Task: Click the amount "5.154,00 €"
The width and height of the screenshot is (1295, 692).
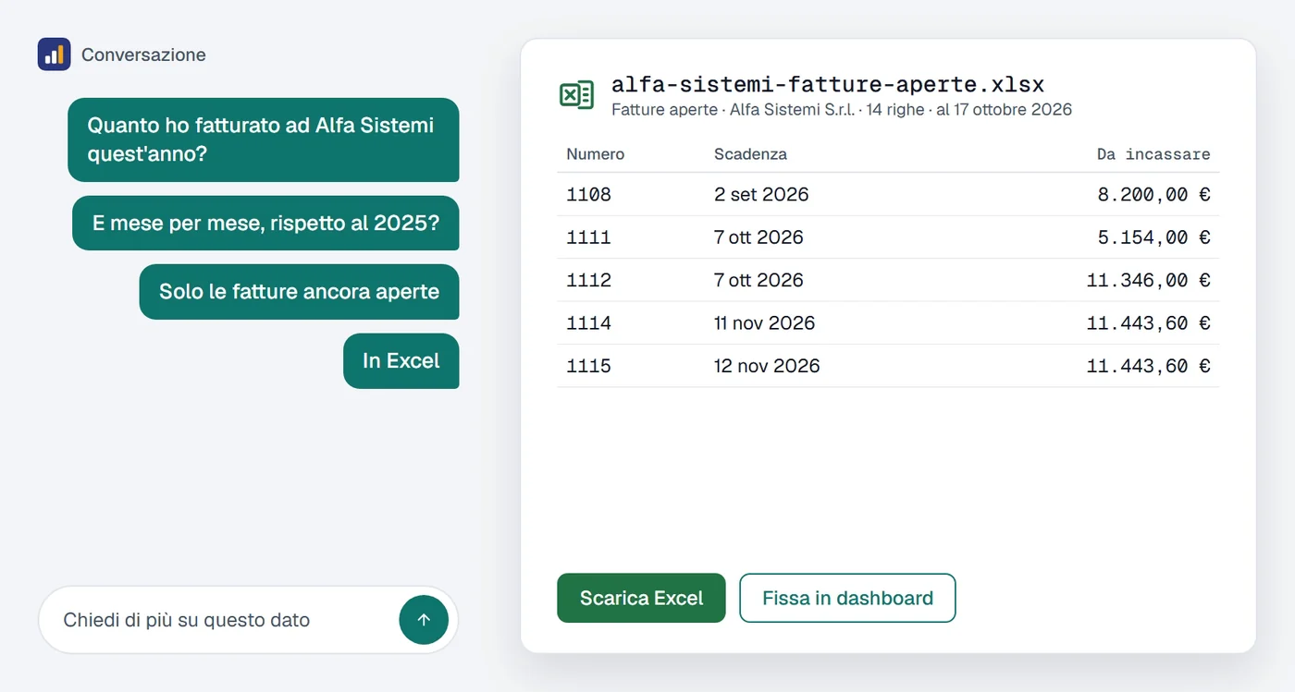Action: click(1154, 237)
